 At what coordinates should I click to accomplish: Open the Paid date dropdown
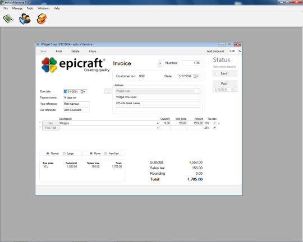pos(235,90)
